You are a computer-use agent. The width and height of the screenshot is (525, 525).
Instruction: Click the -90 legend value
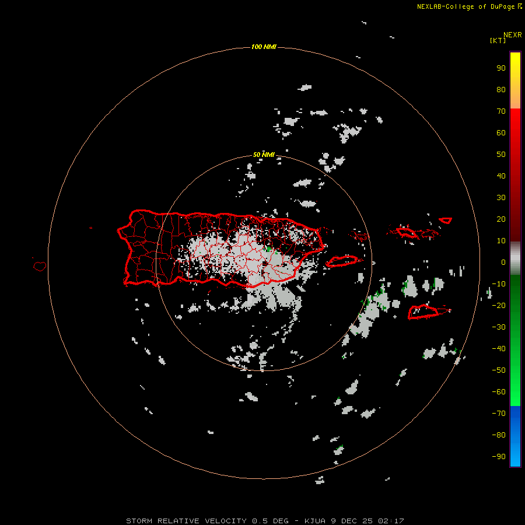[x=499, y=457]
